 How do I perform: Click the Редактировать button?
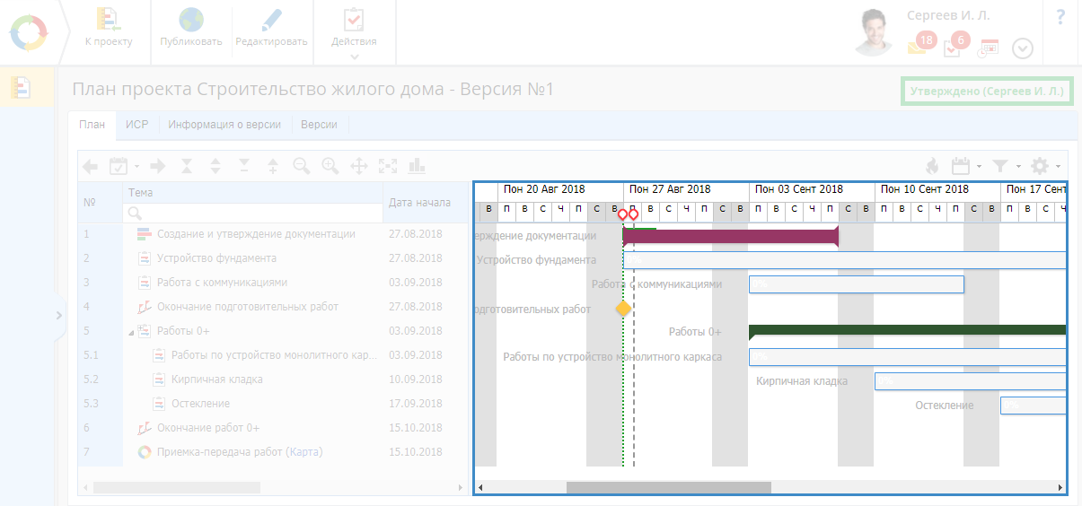click(x=271, y=29)
